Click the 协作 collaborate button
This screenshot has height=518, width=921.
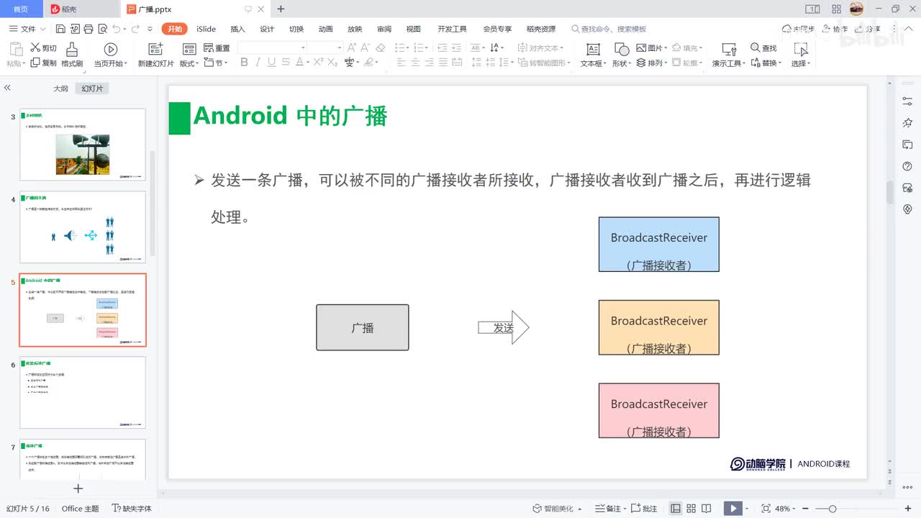click(834, 29)
